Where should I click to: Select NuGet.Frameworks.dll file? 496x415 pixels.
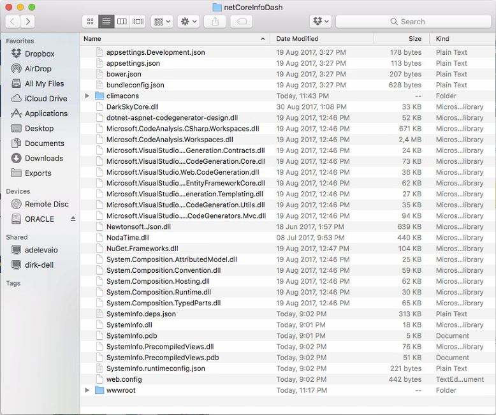click(288, 249)
